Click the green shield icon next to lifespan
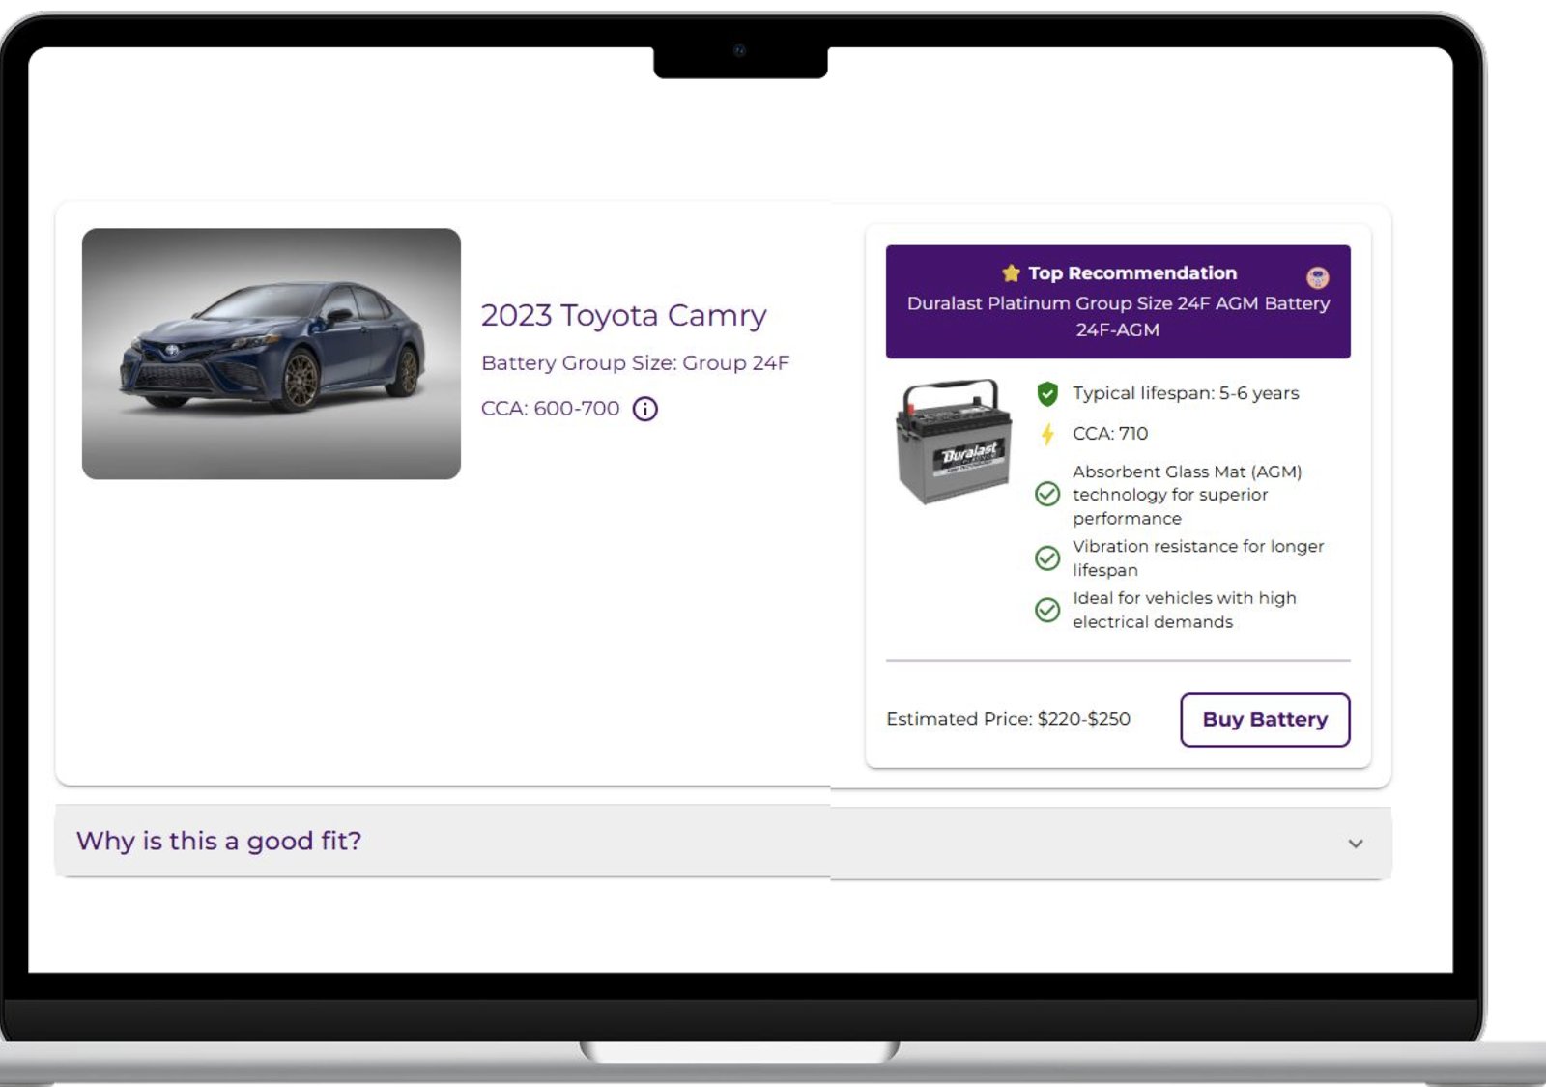The width and height of the screenshot is (1546, 1087). 1047,393
